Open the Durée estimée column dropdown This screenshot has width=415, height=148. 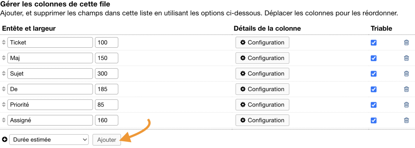[x=49, y=140]
